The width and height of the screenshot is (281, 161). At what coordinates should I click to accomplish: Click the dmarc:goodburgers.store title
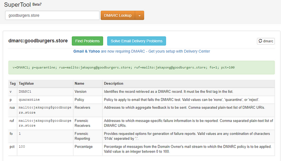pos(38,41)
